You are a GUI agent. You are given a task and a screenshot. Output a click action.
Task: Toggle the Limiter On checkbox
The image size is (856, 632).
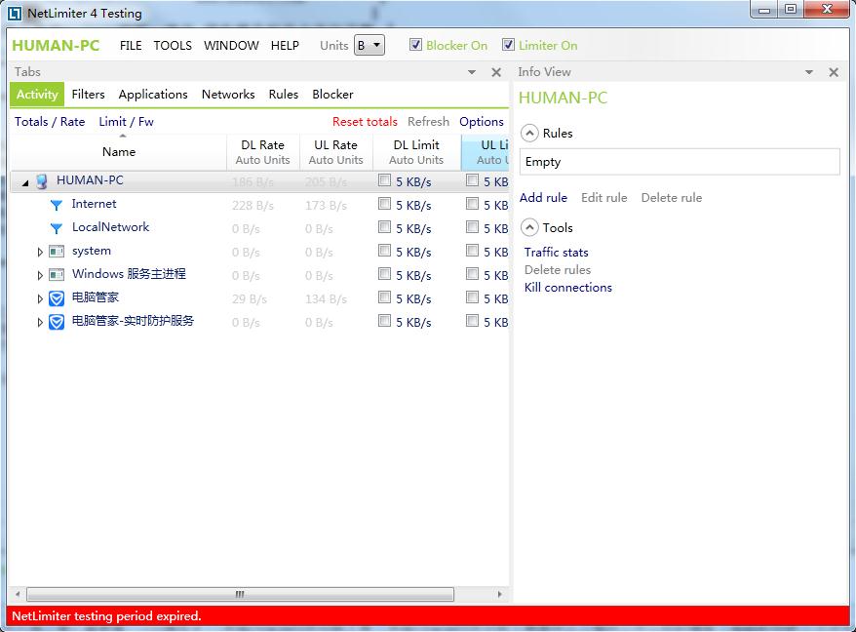coord(508,45)
